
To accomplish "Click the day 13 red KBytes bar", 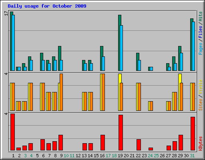I will pos(84,147).
